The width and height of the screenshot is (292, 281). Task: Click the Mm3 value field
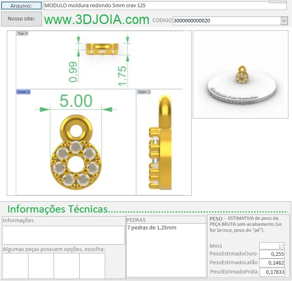coord(272,246)
